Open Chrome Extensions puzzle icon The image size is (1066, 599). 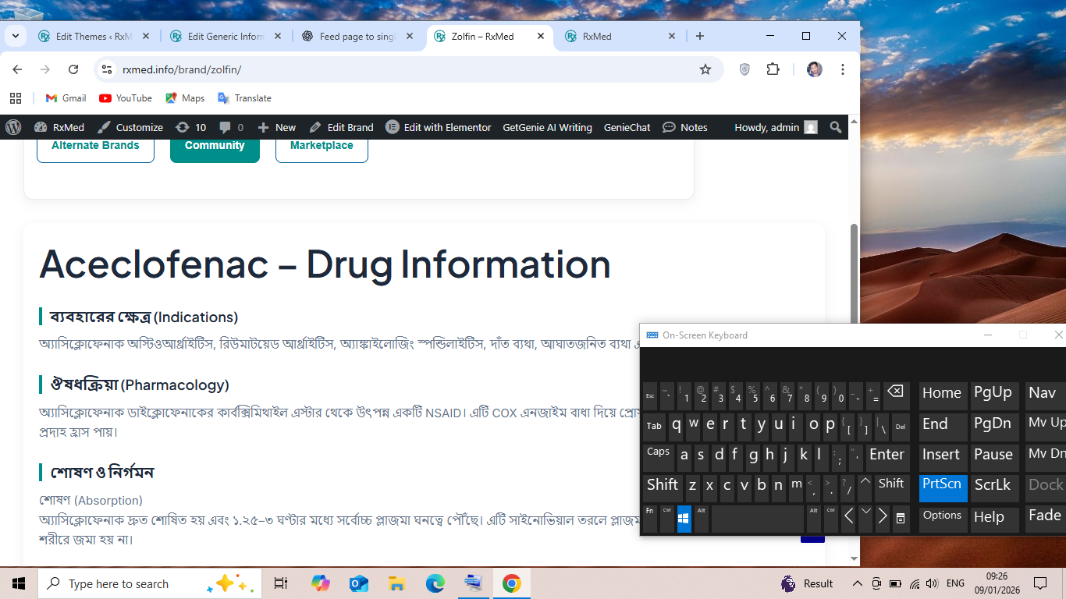(773, 69)
